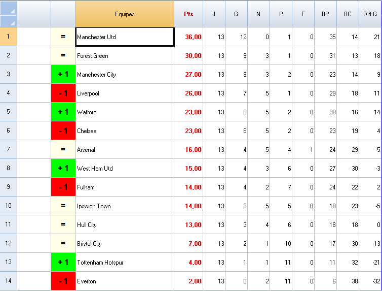This screenshot has width=382, height=291.
Task: Select the green +1 indicator for Watford
Action: pos(63,112)
